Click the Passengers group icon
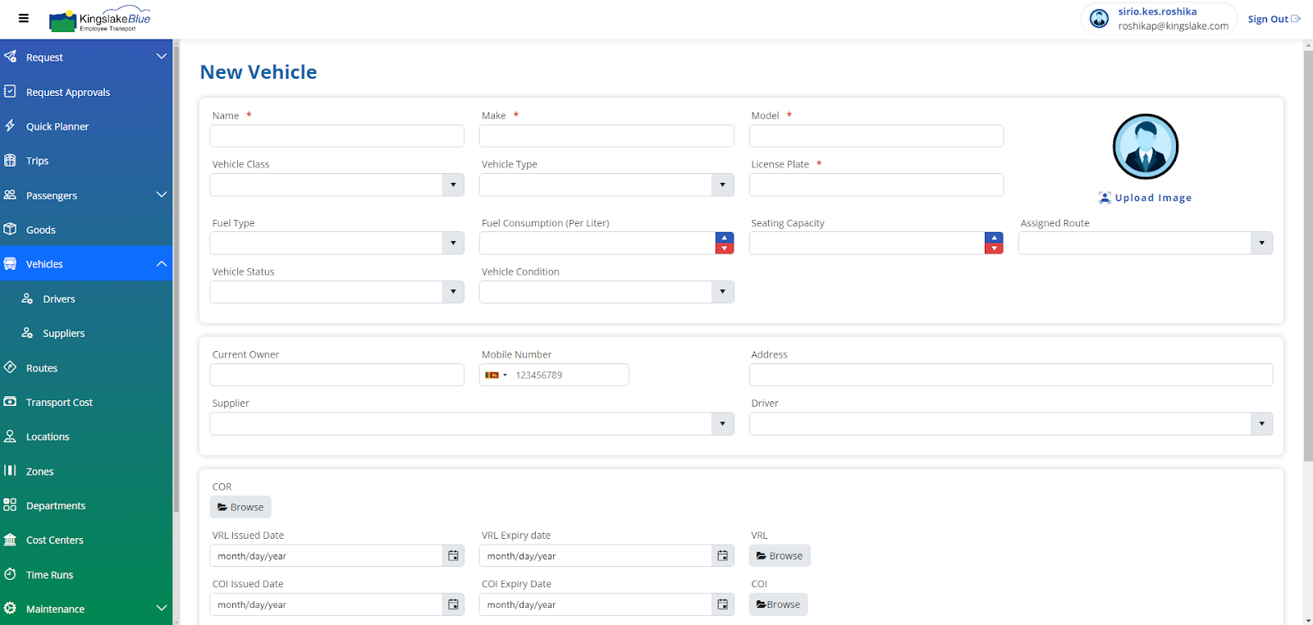Image resolution: width=1313 pixels, height=625 pixels. click(10, 194)
